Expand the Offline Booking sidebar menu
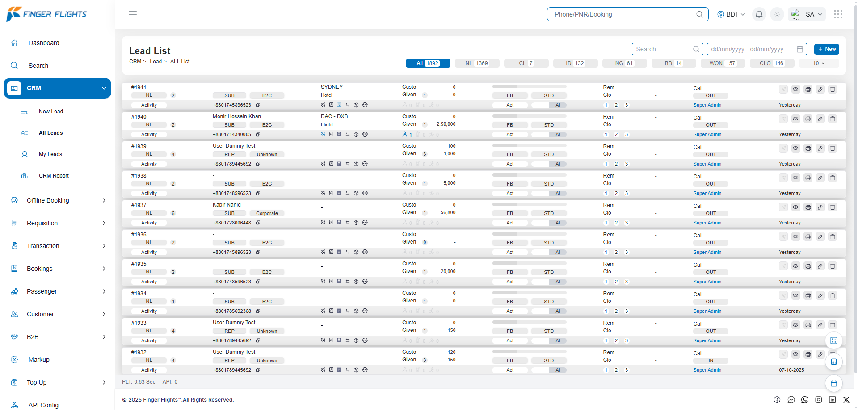The height and width of the screenshot is (410, 858). 57,200
